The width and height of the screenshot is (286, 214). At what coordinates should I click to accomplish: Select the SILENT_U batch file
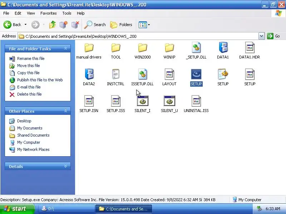pos(169,104)
